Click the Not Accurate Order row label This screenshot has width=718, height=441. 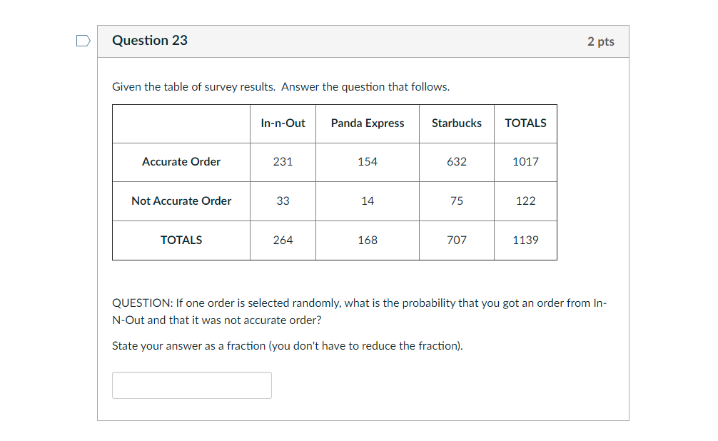pyautogui.click(x=181, y=201)
